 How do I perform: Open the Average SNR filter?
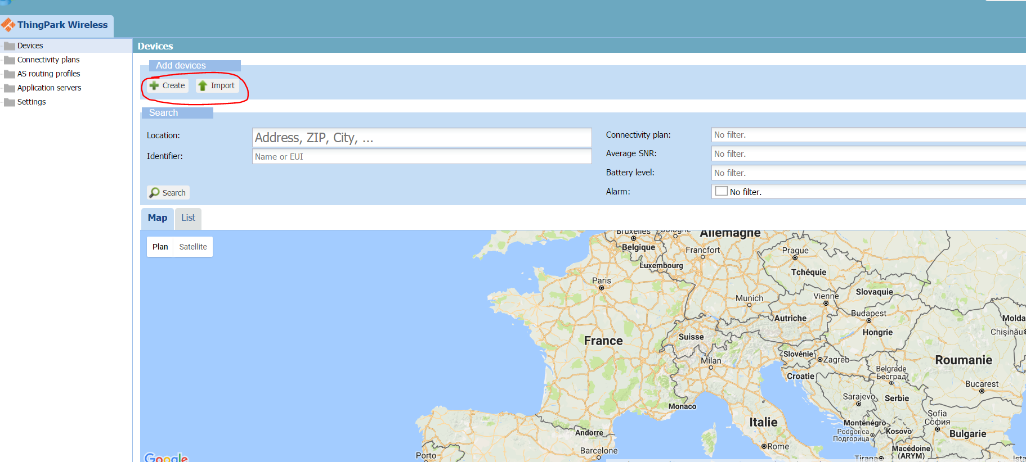tap(868, 154)
